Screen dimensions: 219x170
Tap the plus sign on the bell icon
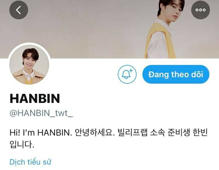pyautogui.click(x=131, y=71)
